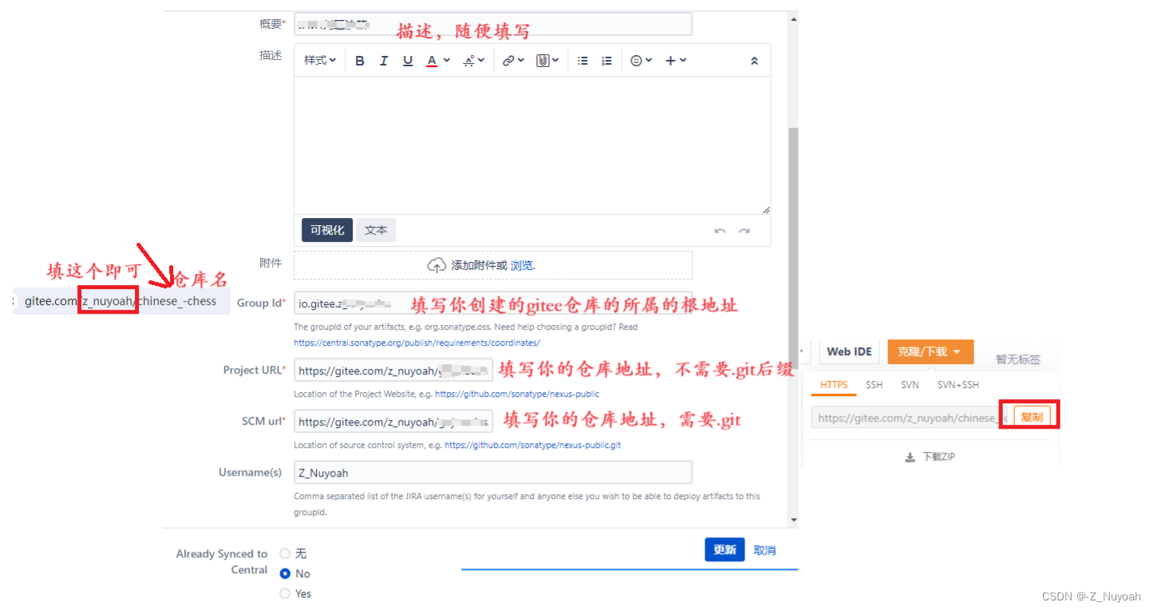Click 下载ZIP download link
This screenshot has width=1153, height=610.
938,457
